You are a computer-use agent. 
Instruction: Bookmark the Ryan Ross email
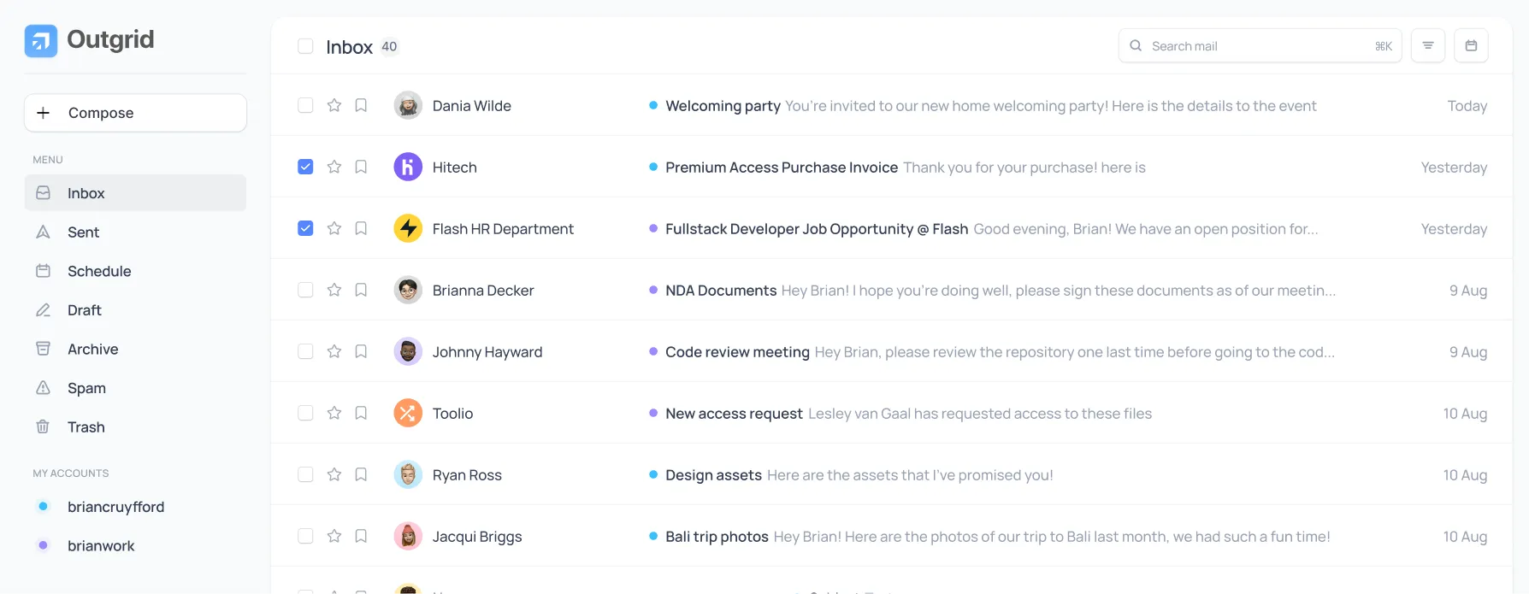tap(361, 474)
